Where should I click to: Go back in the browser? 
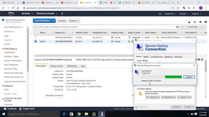3,8
